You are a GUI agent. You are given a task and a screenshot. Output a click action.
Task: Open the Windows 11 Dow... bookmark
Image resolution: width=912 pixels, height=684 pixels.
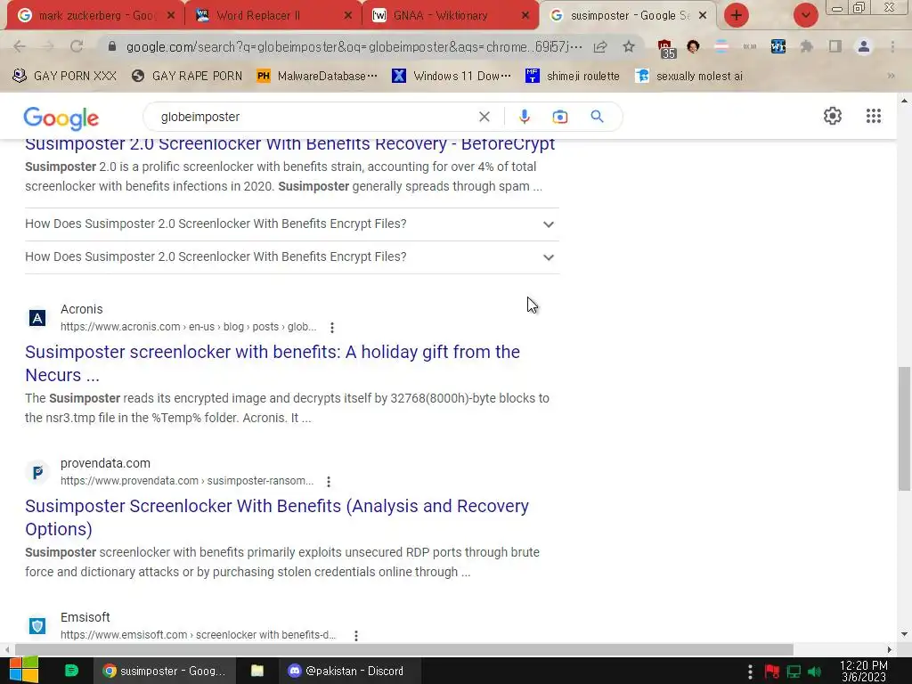pos(452,76)
